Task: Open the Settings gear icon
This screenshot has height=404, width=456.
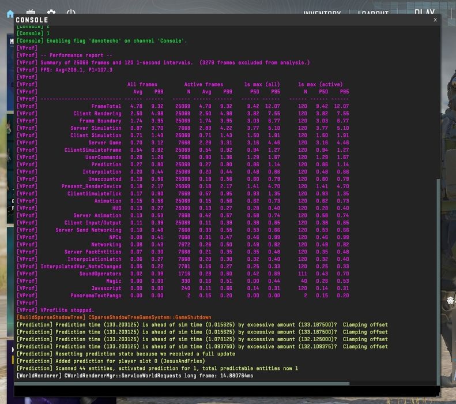Action: (x=51, y=12)
